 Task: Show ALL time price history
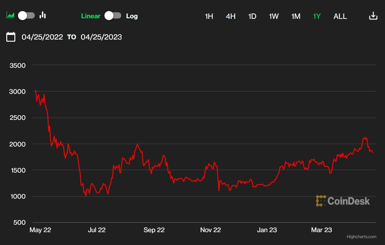pyautogui.click(x=340, y=16)
